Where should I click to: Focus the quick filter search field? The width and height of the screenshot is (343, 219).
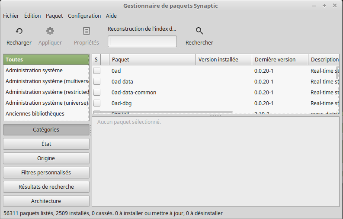(142, 42)
